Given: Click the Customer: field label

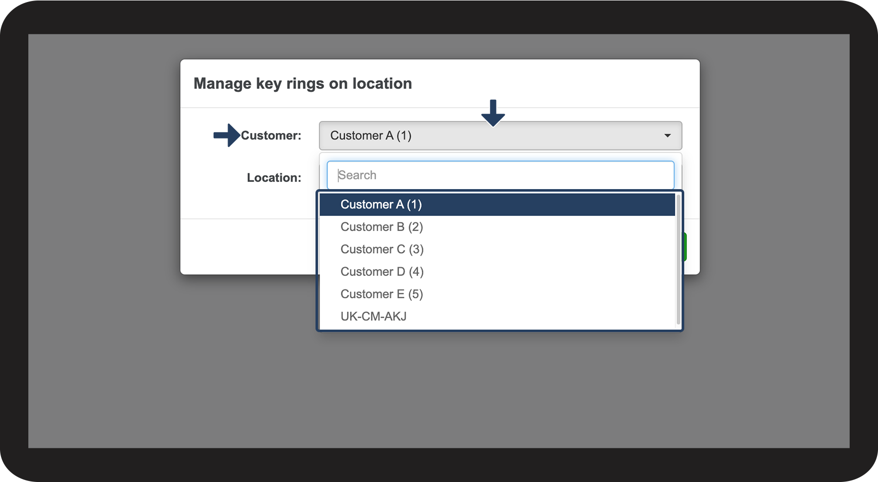Looking at the screenshot, I should [271, 136].
